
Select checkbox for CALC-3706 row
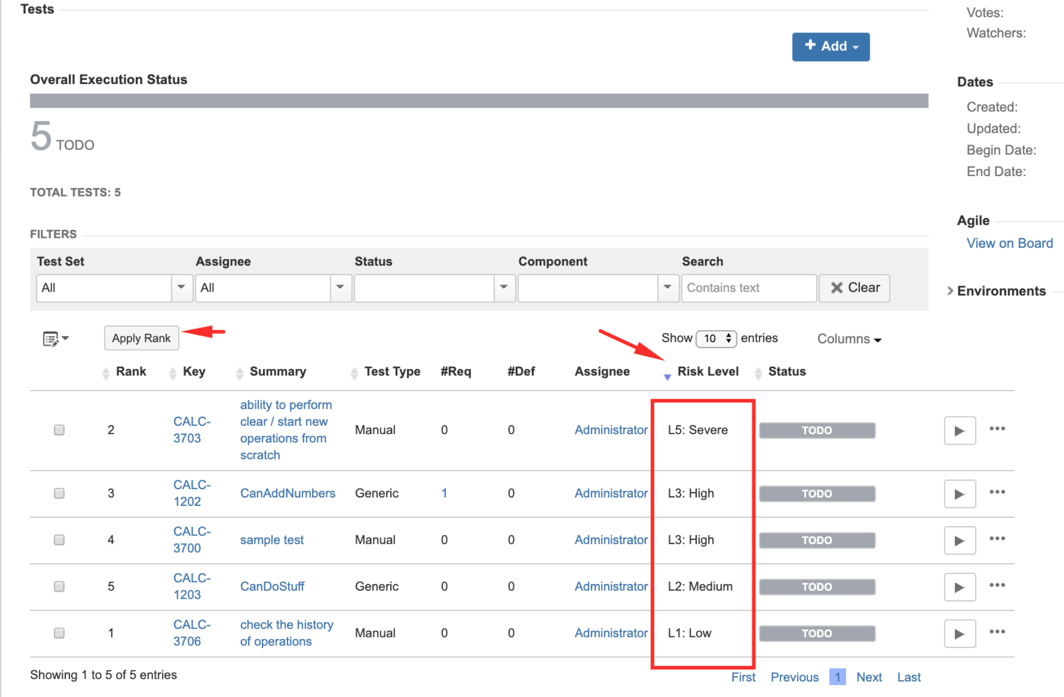point(59,633)
